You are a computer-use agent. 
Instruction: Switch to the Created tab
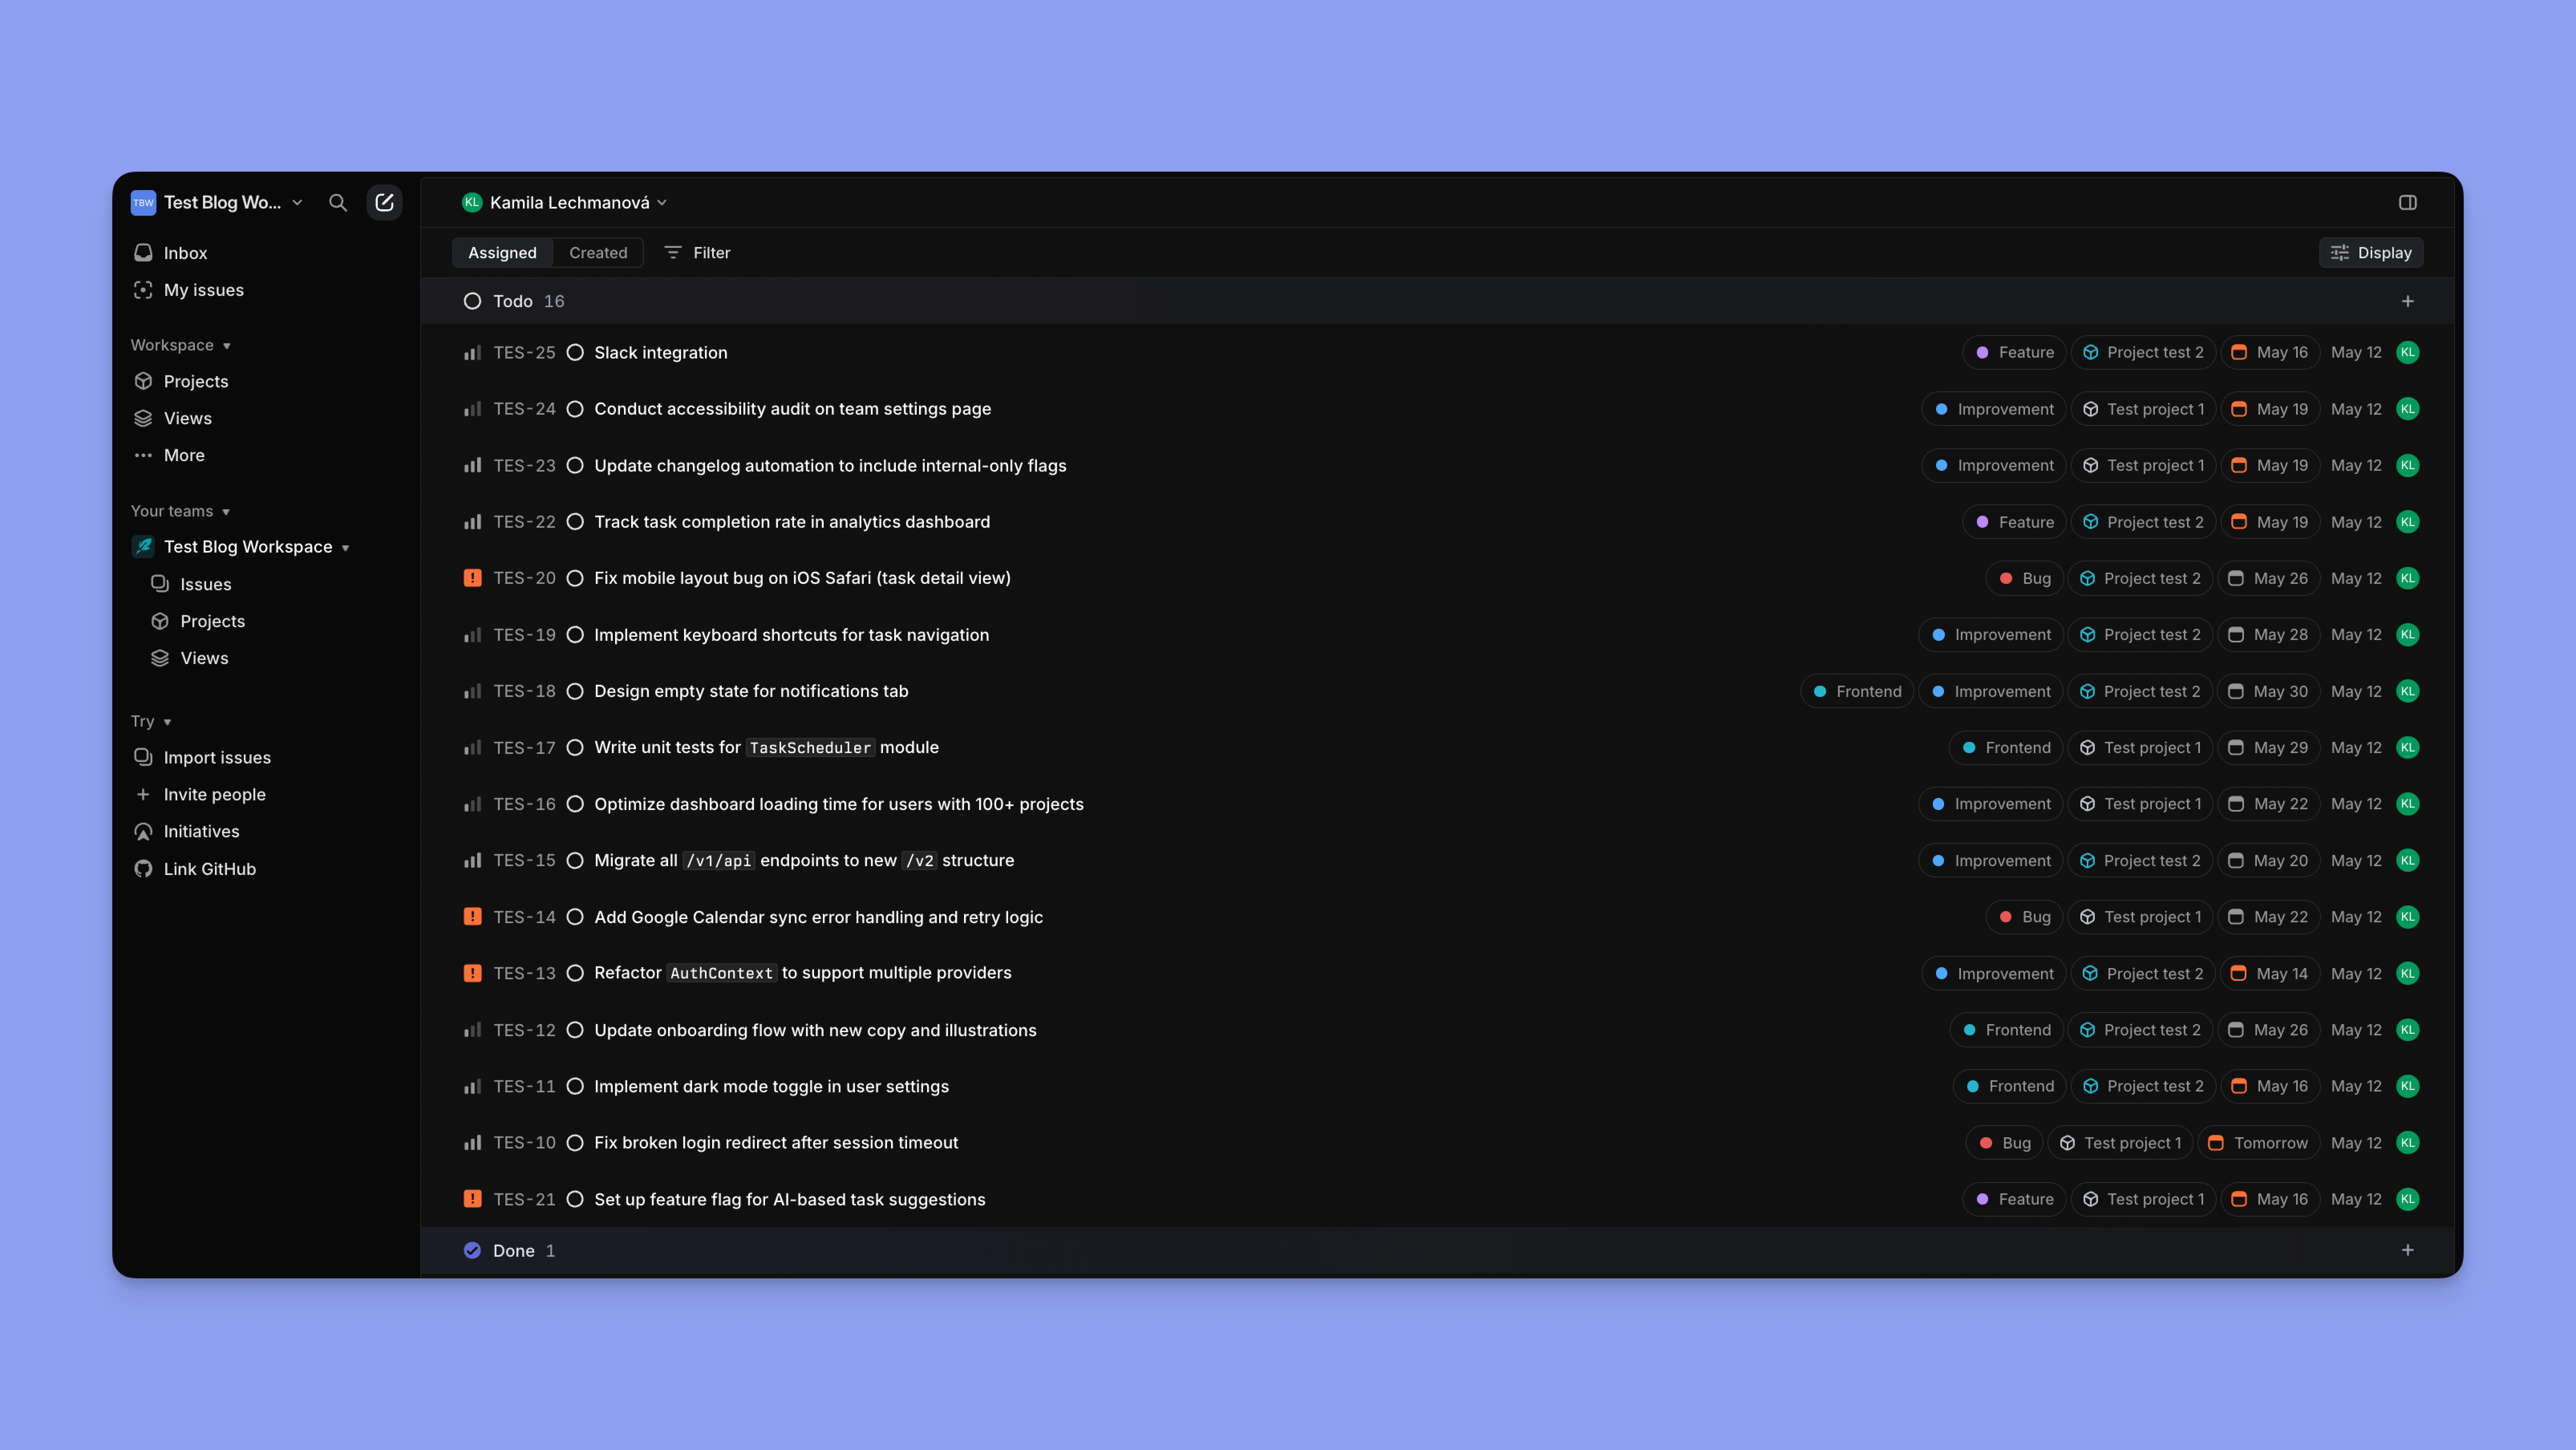[598, 253]
